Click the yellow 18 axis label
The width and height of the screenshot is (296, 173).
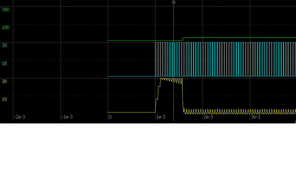(x=4, y=99)
